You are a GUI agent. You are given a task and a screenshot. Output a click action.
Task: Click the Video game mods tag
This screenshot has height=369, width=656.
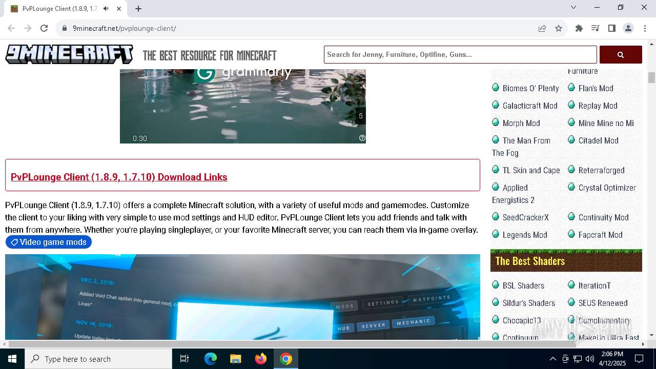49,242
